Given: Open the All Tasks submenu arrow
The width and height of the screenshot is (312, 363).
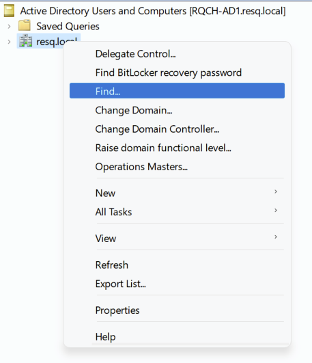Looking at the screenshot, I should coord(276,210).
